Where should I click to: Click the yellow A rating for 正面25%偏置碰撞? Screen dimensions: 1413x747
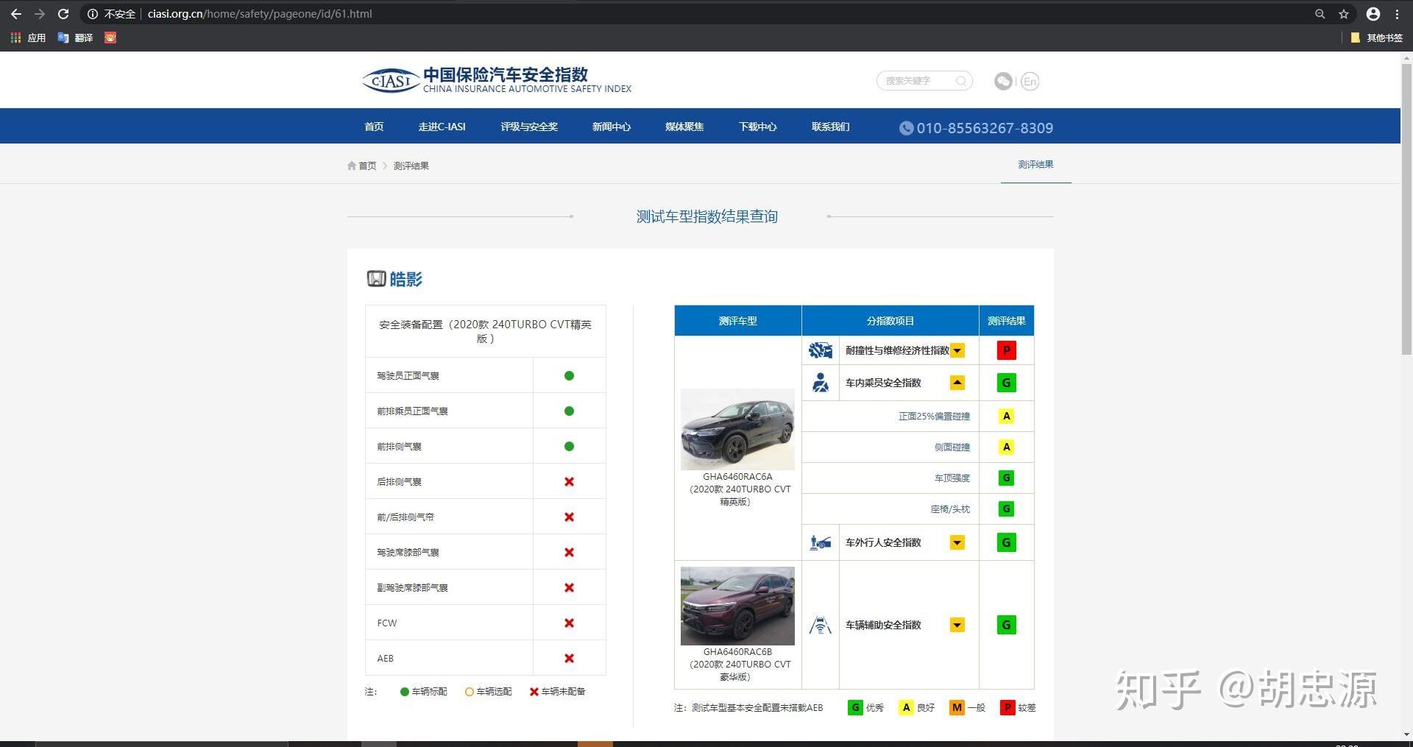[1006, 416]
